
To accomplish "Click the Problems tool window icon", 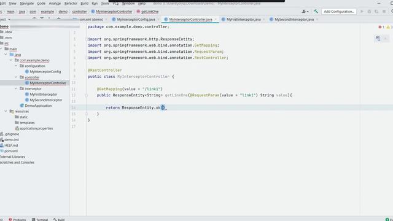I will coord(10,220).
